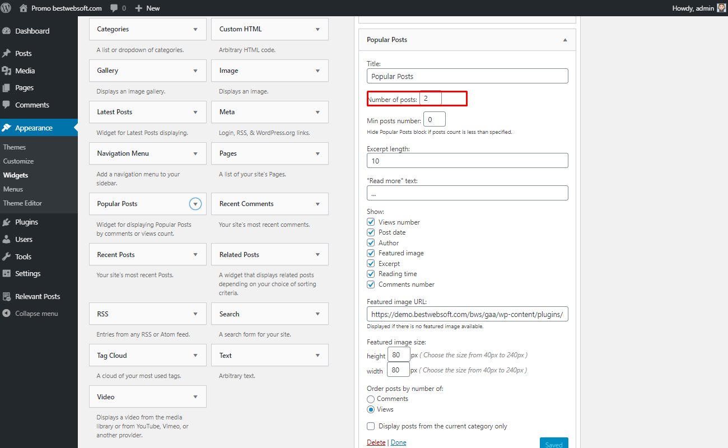Click the Relevant Posts icon

coord(7,296)
